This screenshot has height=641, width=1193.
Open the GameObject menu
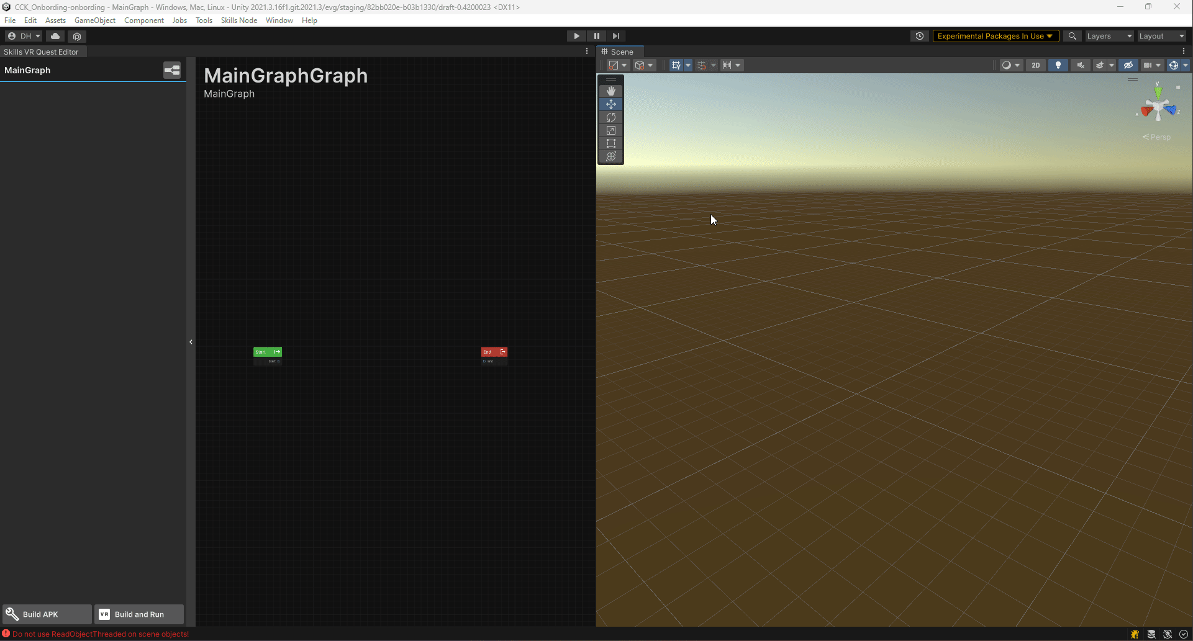click(x=95, y=20)
